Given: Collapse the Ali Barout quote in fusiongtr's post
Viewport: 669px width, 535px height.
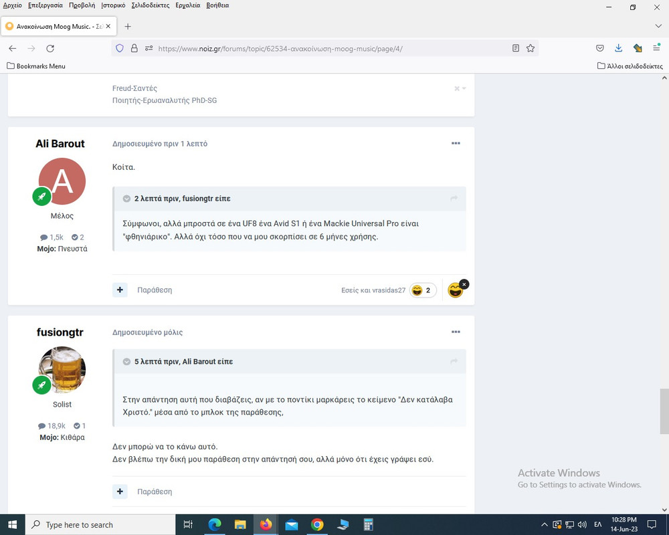Looking at the screenshot, I should point(126,362).
